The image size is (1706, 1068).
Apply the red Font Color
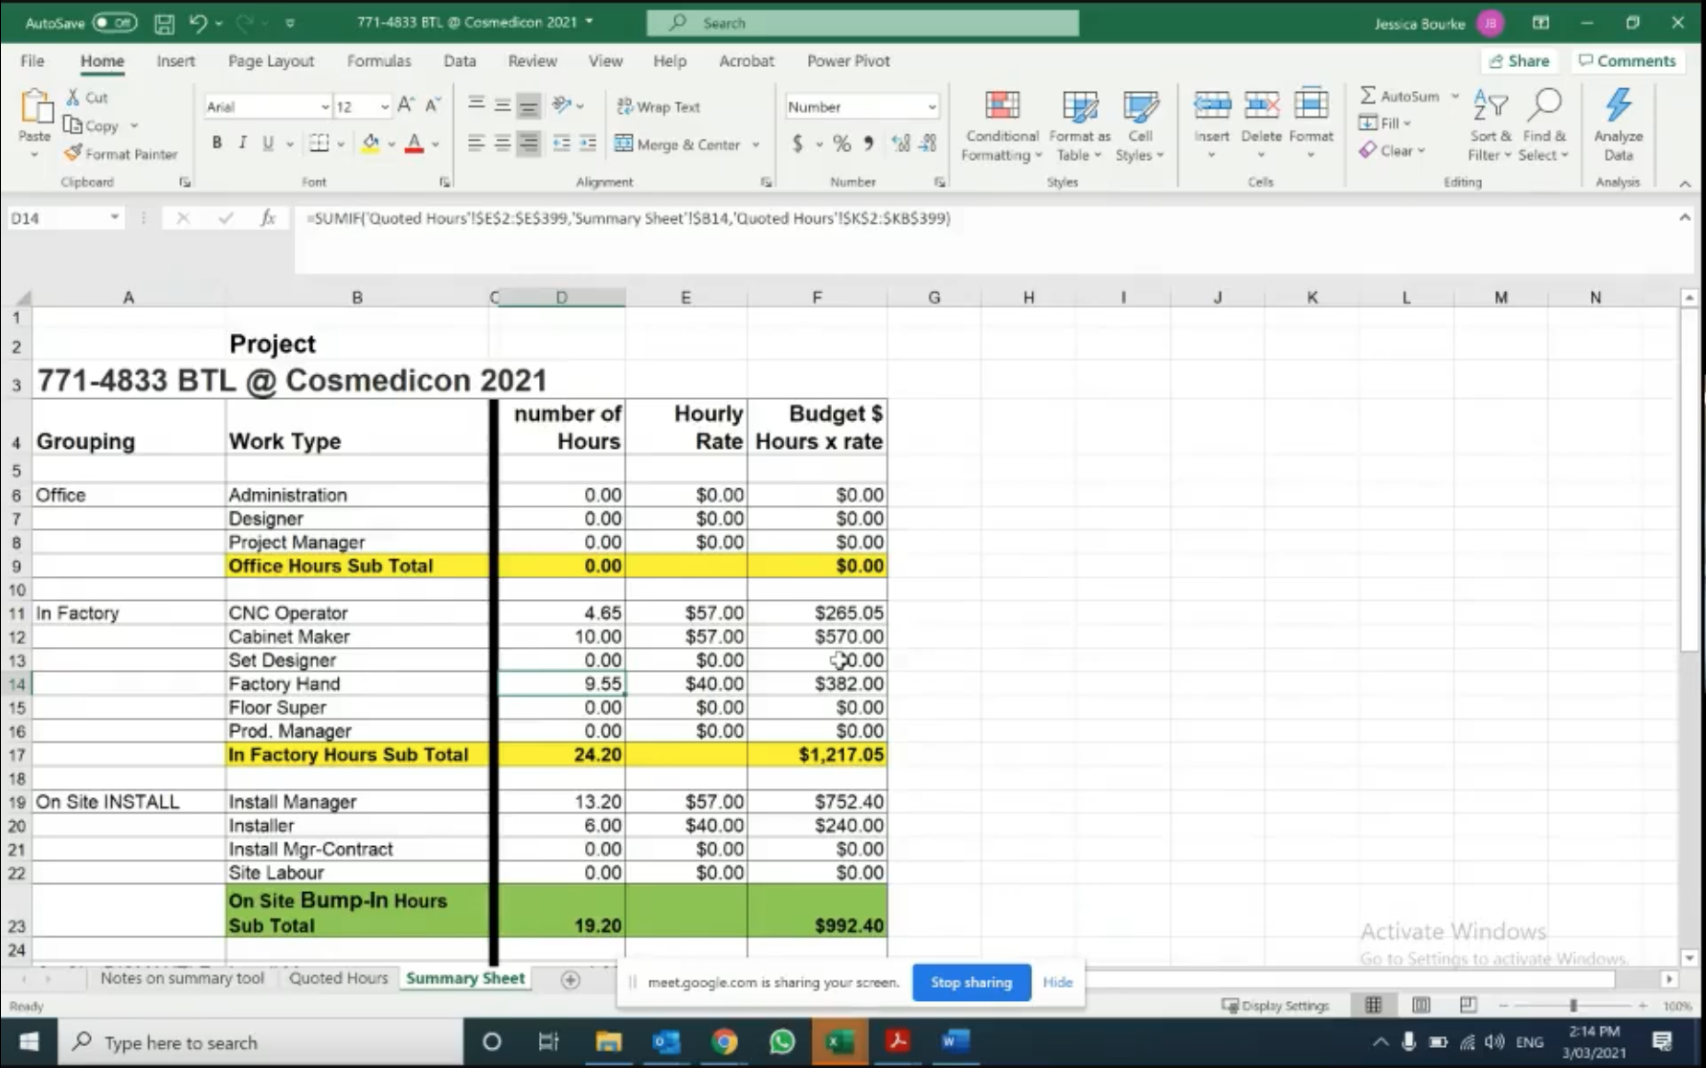[x=415, y=144]
